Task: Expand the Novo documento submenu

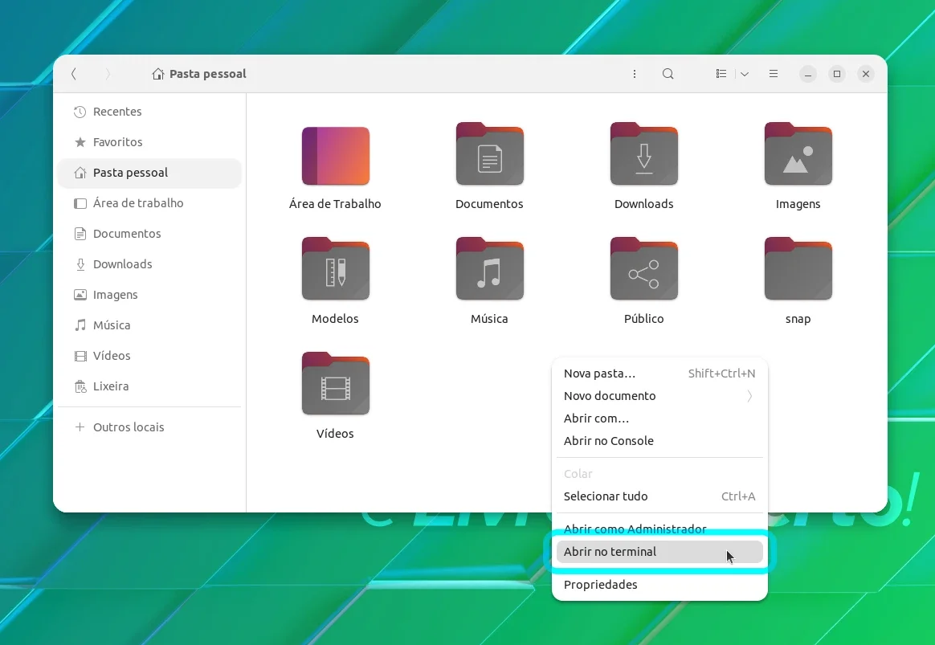Action: (659, 396)
